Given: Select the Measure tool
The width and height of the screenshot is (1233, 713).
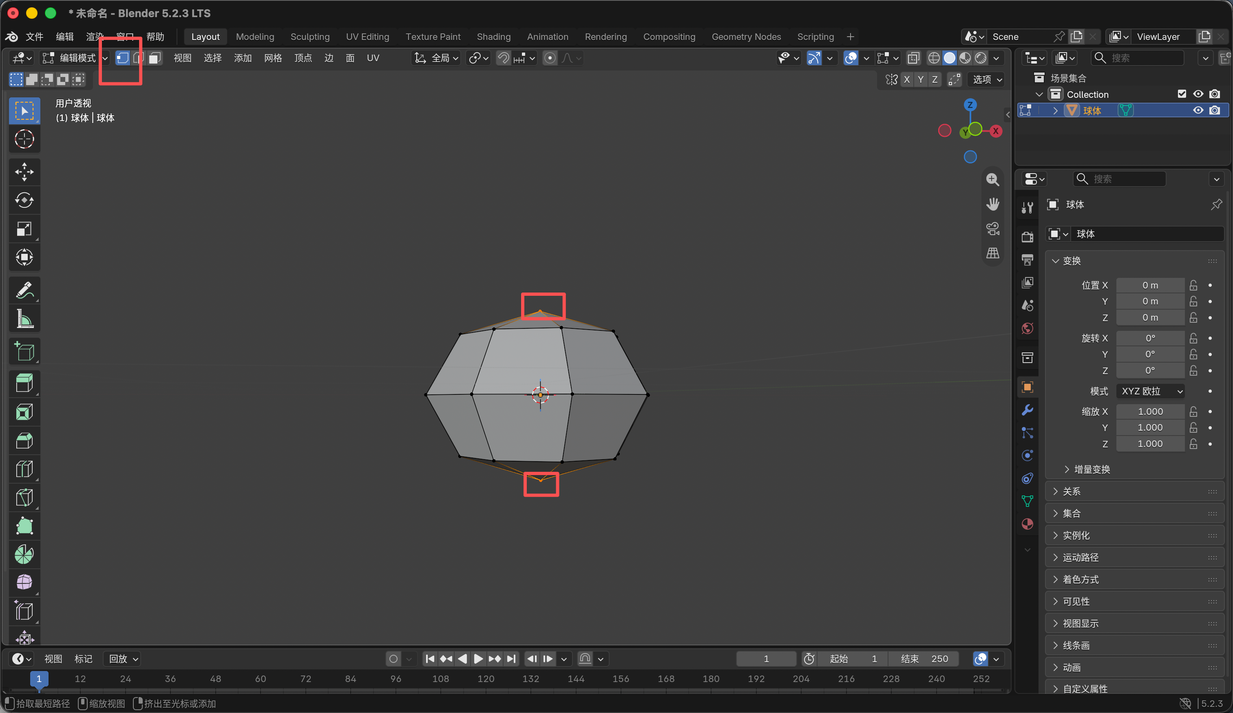Looking at the screenshot, I should 24,318.
